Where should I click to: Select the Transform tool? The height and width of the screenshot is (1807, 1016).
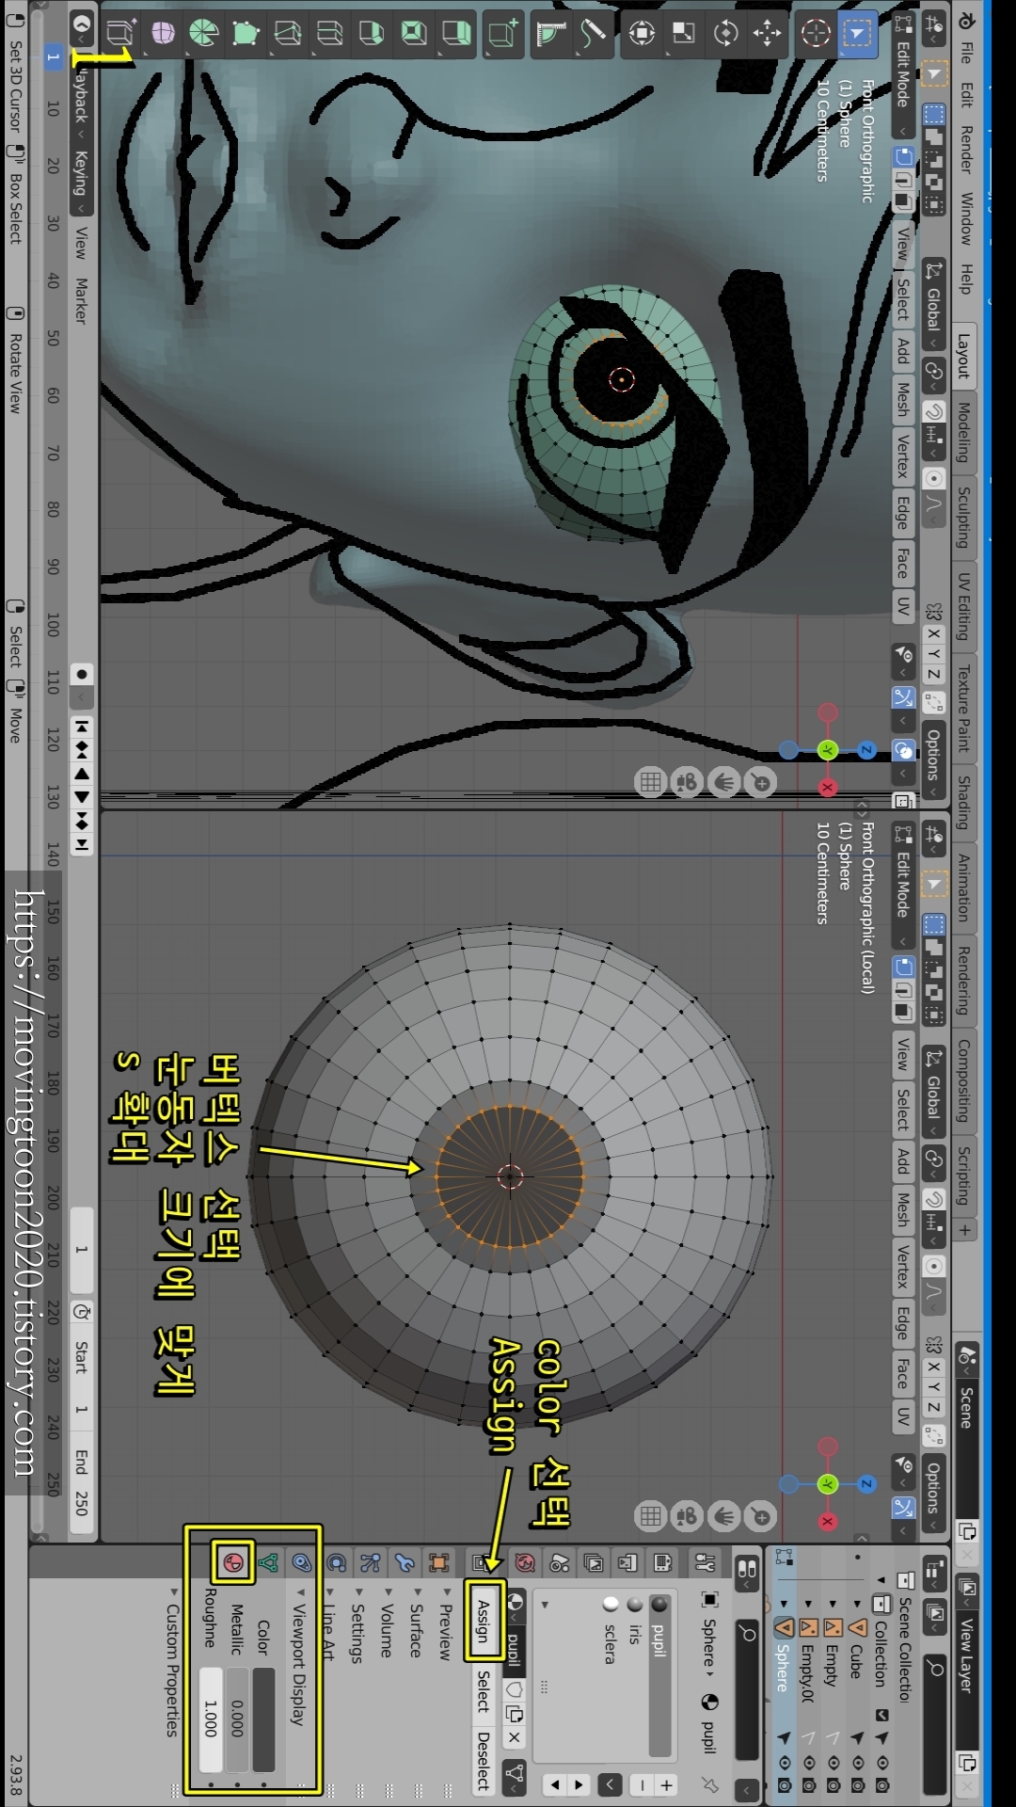click(642, 34)
